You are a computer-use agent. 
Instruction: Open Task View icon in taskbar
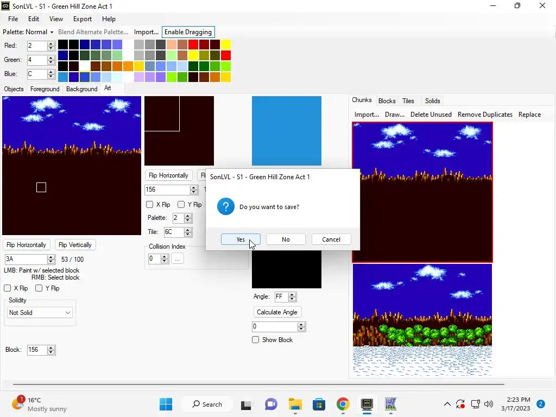click(246, 404)
